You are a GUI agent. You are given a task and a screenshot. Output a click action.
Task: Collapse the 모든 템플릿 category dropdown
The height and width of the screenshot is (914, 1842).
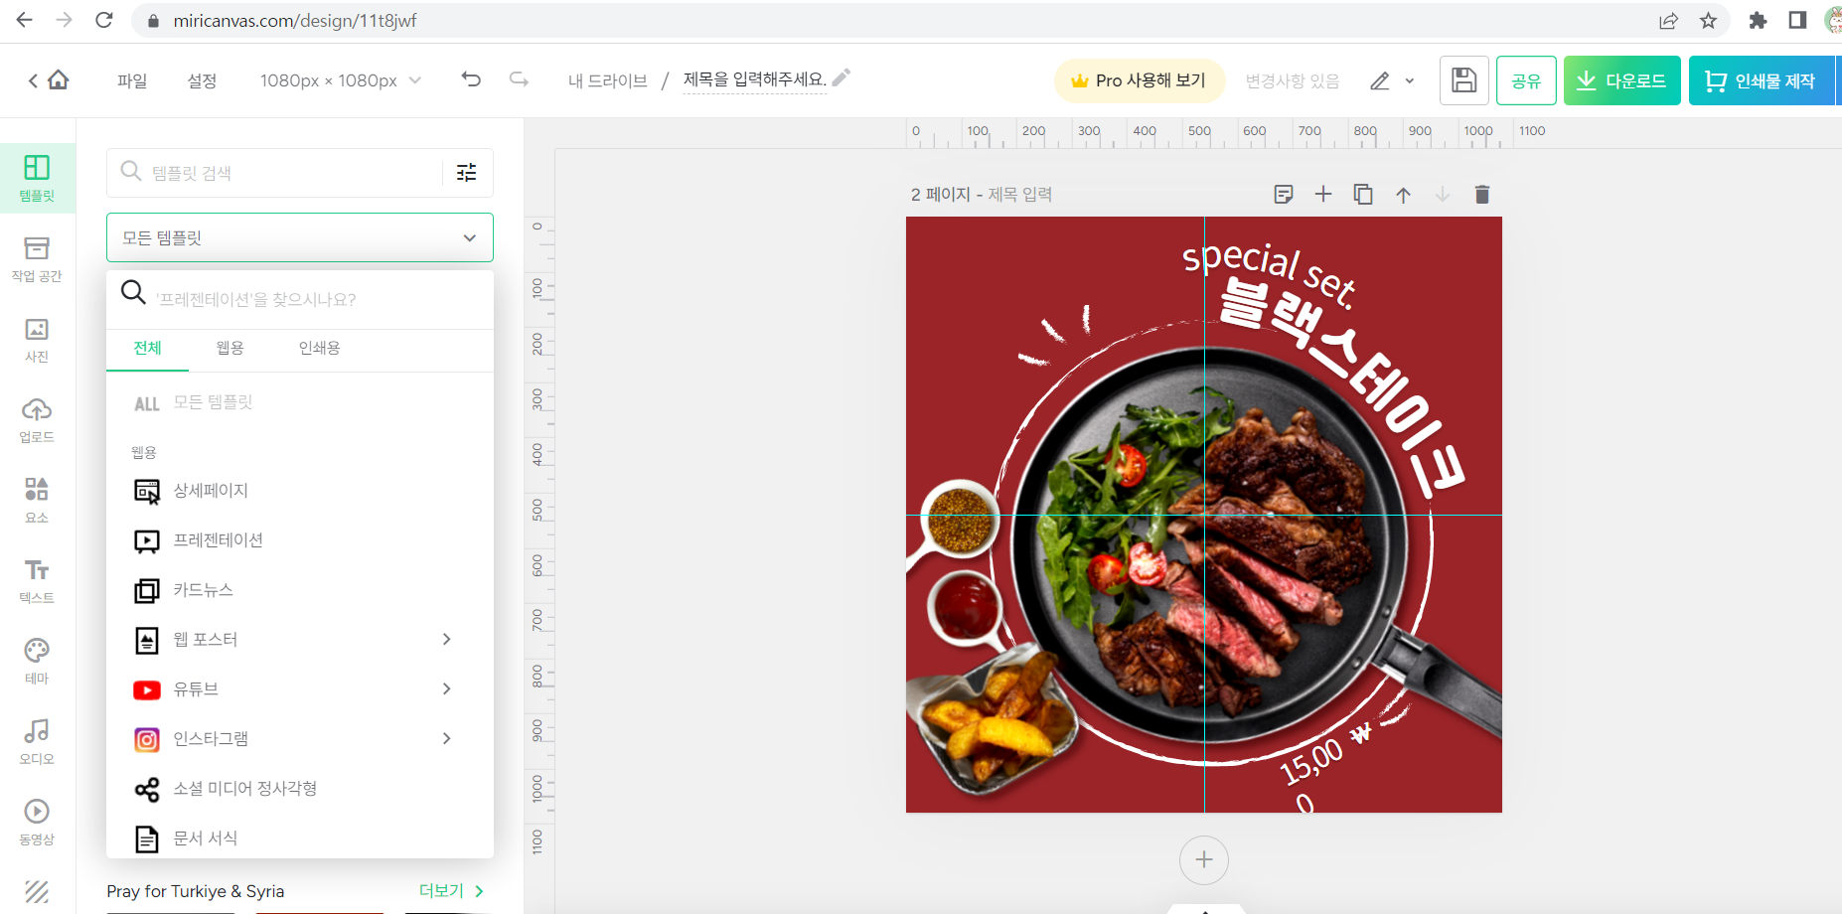tap(300, 237)
